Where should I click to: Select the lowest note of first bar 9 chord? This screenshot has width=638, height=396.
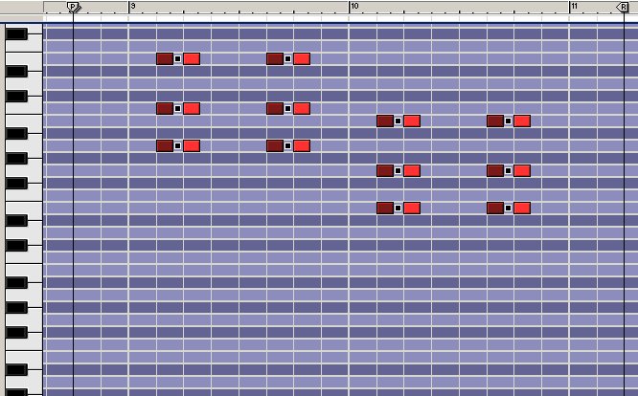tap(165, 145)
